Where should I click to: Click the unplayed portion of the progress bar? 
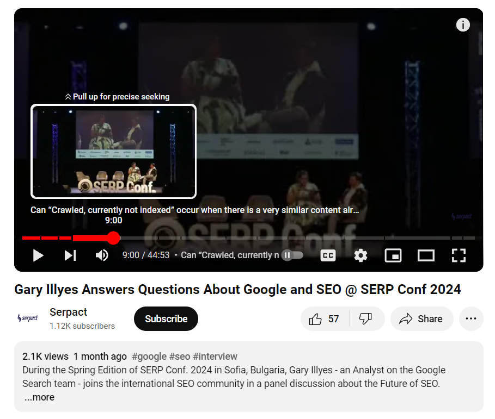pyautogui.click(x=297, y=238)
